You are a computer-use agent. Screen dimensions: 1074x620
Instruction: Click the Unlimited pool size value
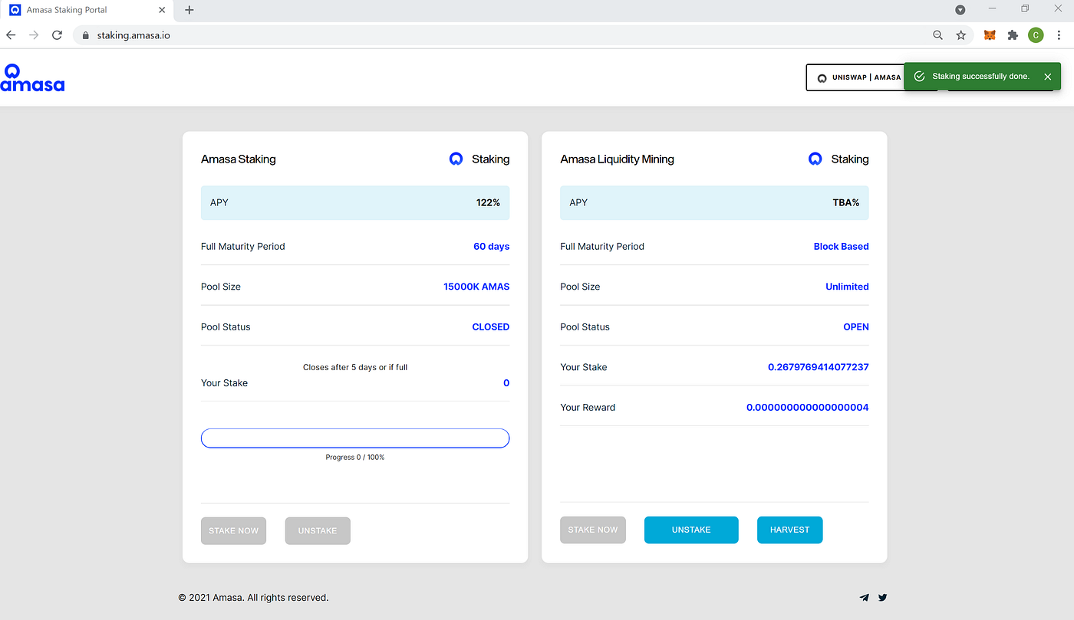click(847, 287)
